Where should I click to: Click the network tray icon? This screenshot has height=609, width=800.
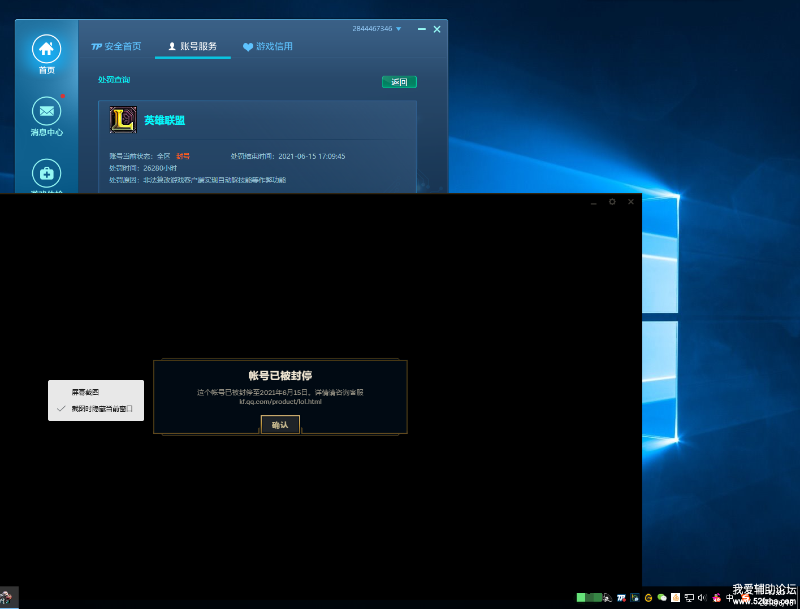click(689, 598)
